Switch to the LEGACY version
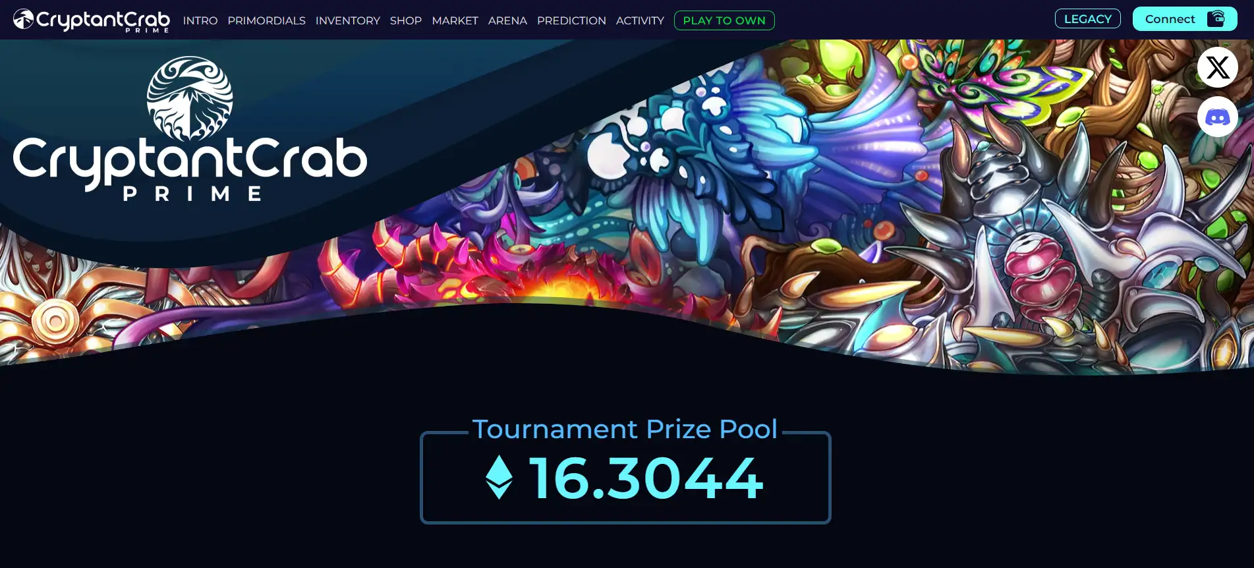This screenshot has width=1254, height=568. pyautogui.click(x=1088, y=18)
